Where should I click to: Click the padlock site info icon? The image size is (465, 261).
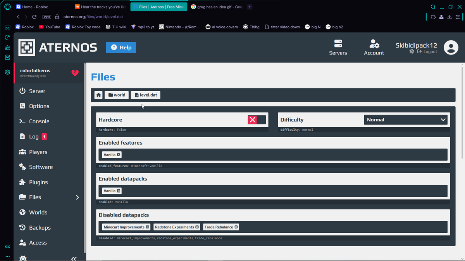[57, 17]
